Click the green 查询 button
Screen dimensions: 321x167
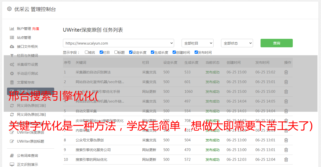tap(276, 43)
